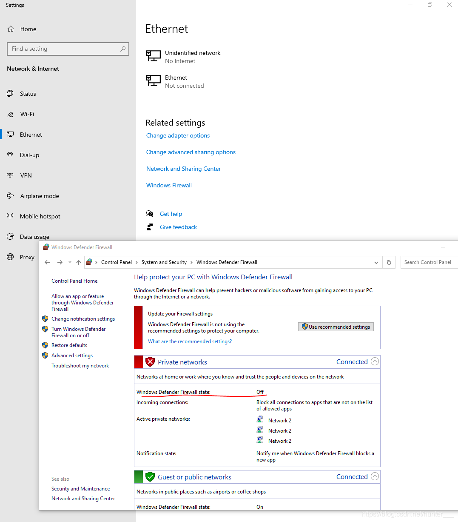Click the Search Control Panel field
This screenshot has width=458, height=522.
[429, 262]
